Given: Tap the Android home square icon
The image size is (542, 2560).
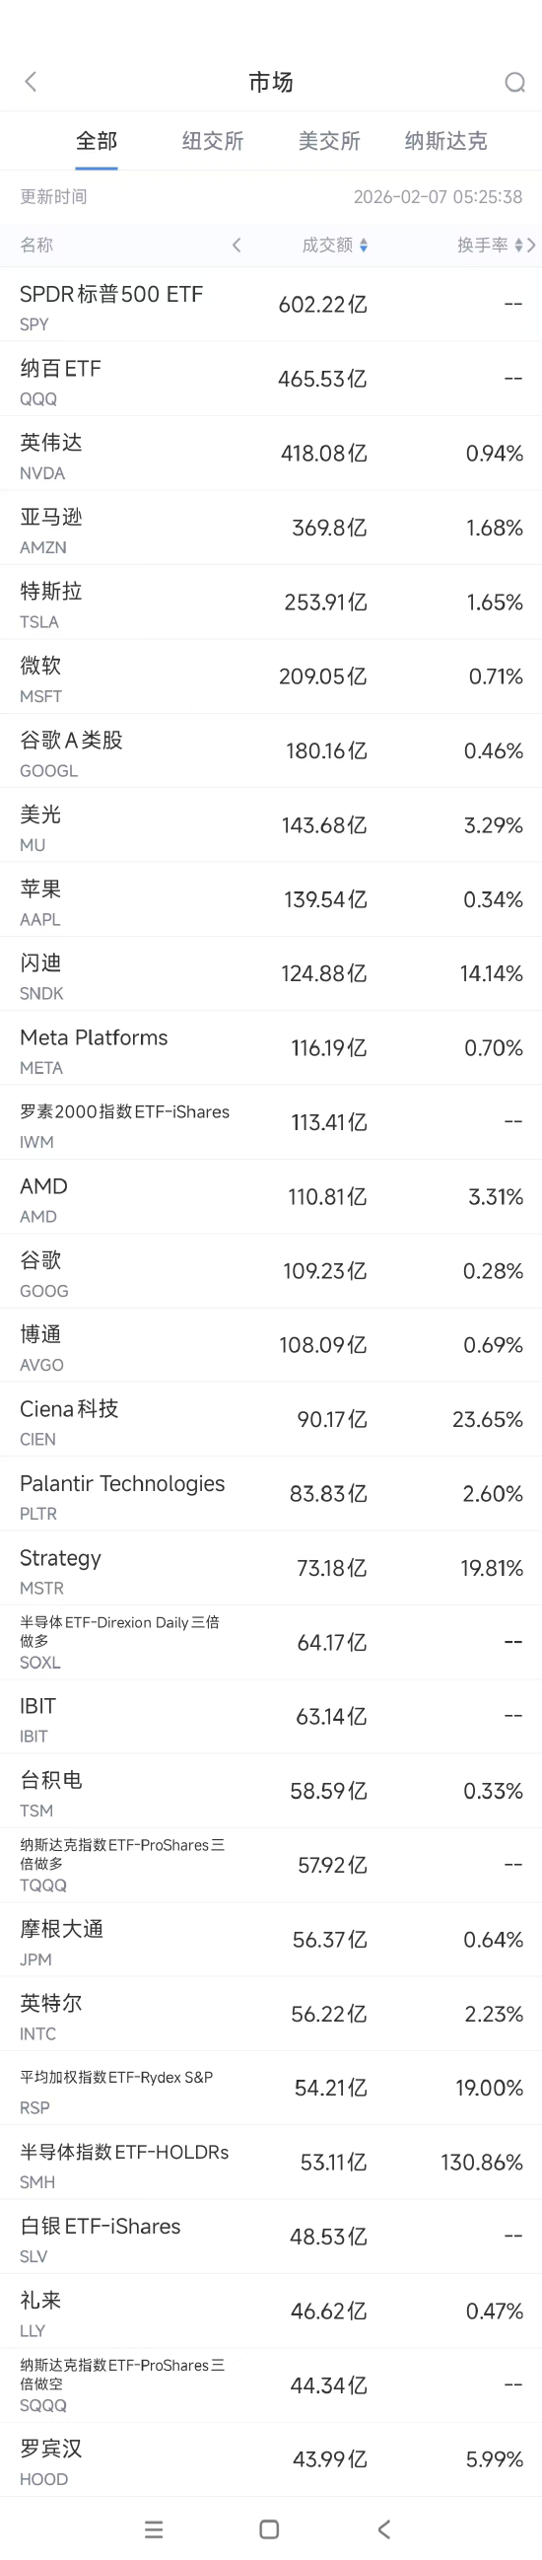Looking at the screenshot, I should 269,2528.
